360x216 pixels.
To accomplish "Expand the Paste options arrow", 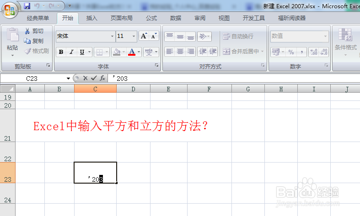I will [x=12, y=55].
